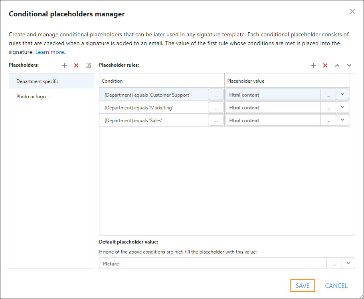Add a new placeholder rule with the plus icon

coord(313,65)
